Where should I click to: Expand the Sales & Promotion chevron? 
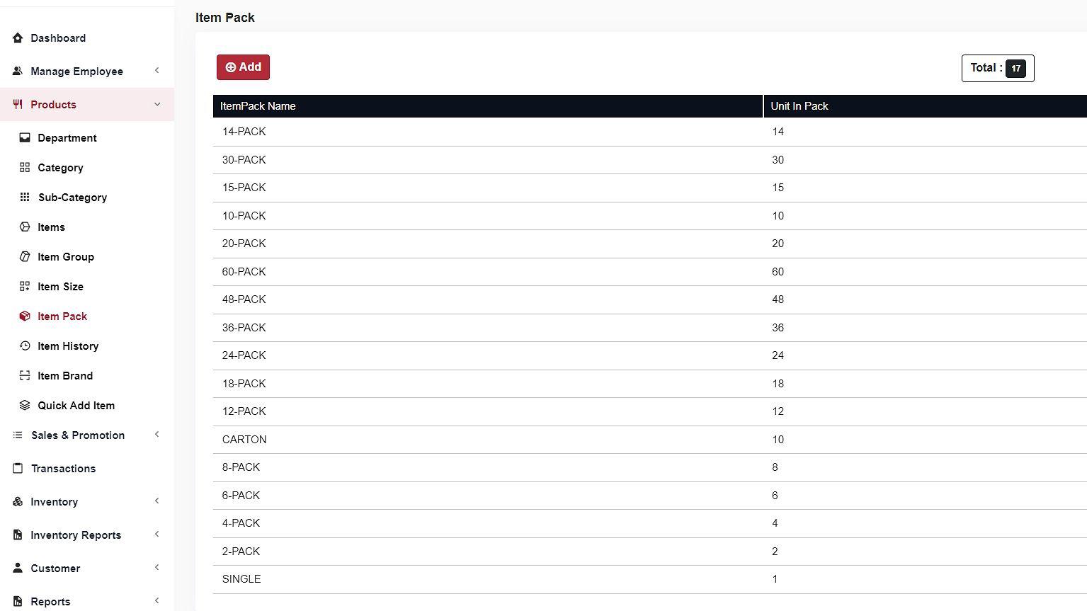coord(156,435)
